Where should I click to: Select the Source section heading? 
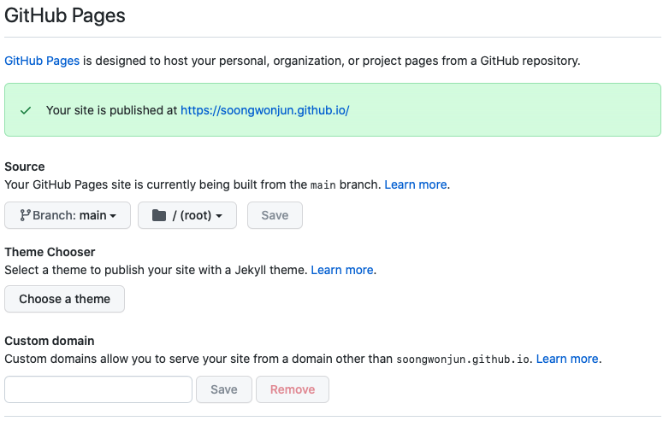pyautogui.click(x=25, y=167)
